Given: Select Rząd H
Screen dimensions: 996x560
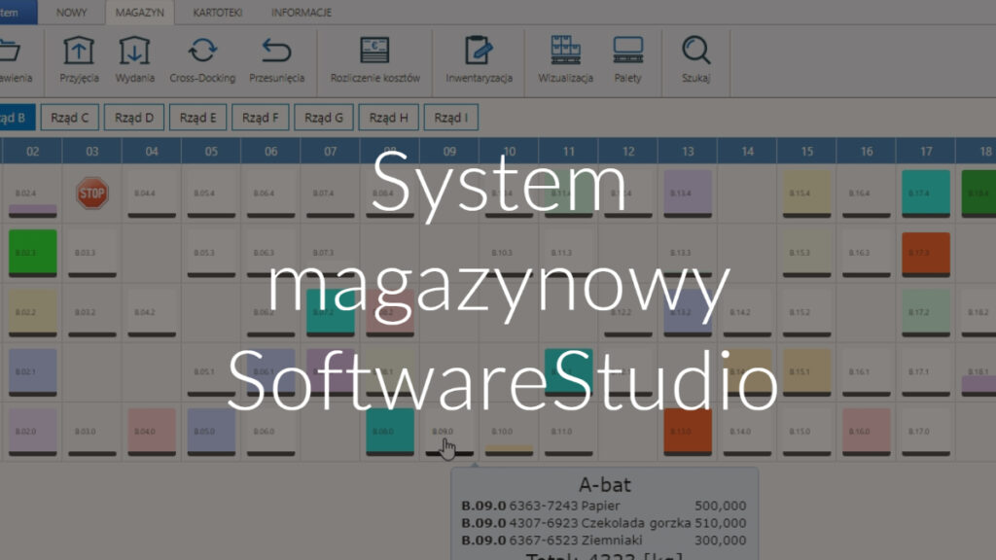Looking at the screenshot, I should pos(388,118).
